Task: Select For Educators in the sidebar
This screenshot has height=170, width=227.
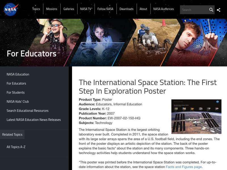Action: coord(16,83)
